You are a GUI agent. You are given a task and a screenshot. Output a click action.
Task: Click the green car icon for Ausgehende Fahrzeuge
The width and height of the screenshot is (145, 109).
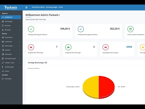[x=68, y=47]
